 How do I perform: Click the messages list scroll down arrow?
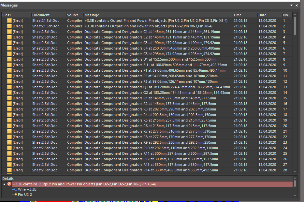(295, 171)
